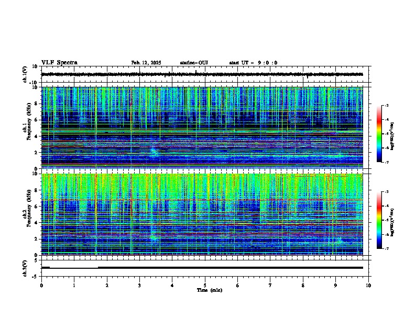Viewport: 415px width, 320px height.
Task: Click the "2" time axis tick label
Action: (x=107, y=285)
